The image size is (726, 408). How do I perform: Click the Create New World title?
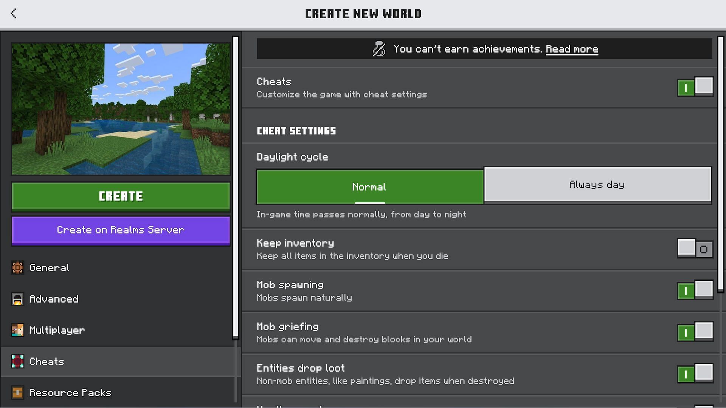point(363,14)
